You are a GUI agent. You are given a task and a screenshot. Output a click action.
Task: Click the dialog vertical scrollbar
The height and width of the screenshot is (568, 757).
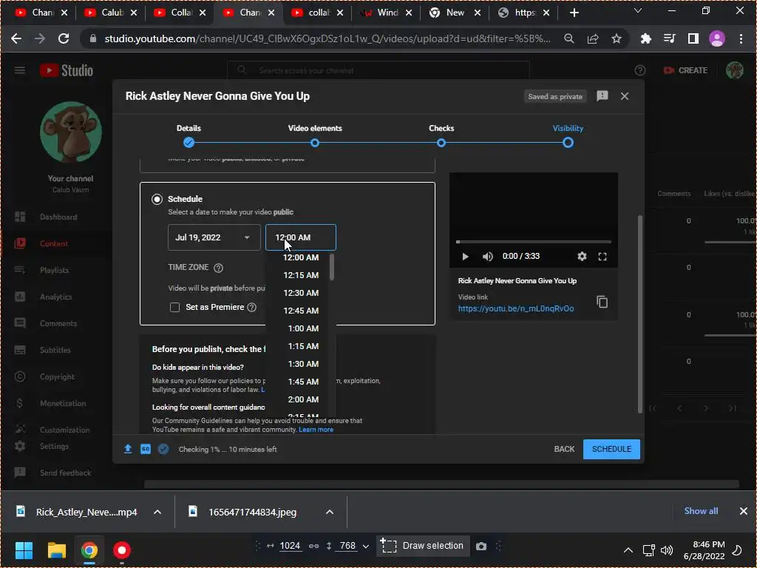pos(640,314)
